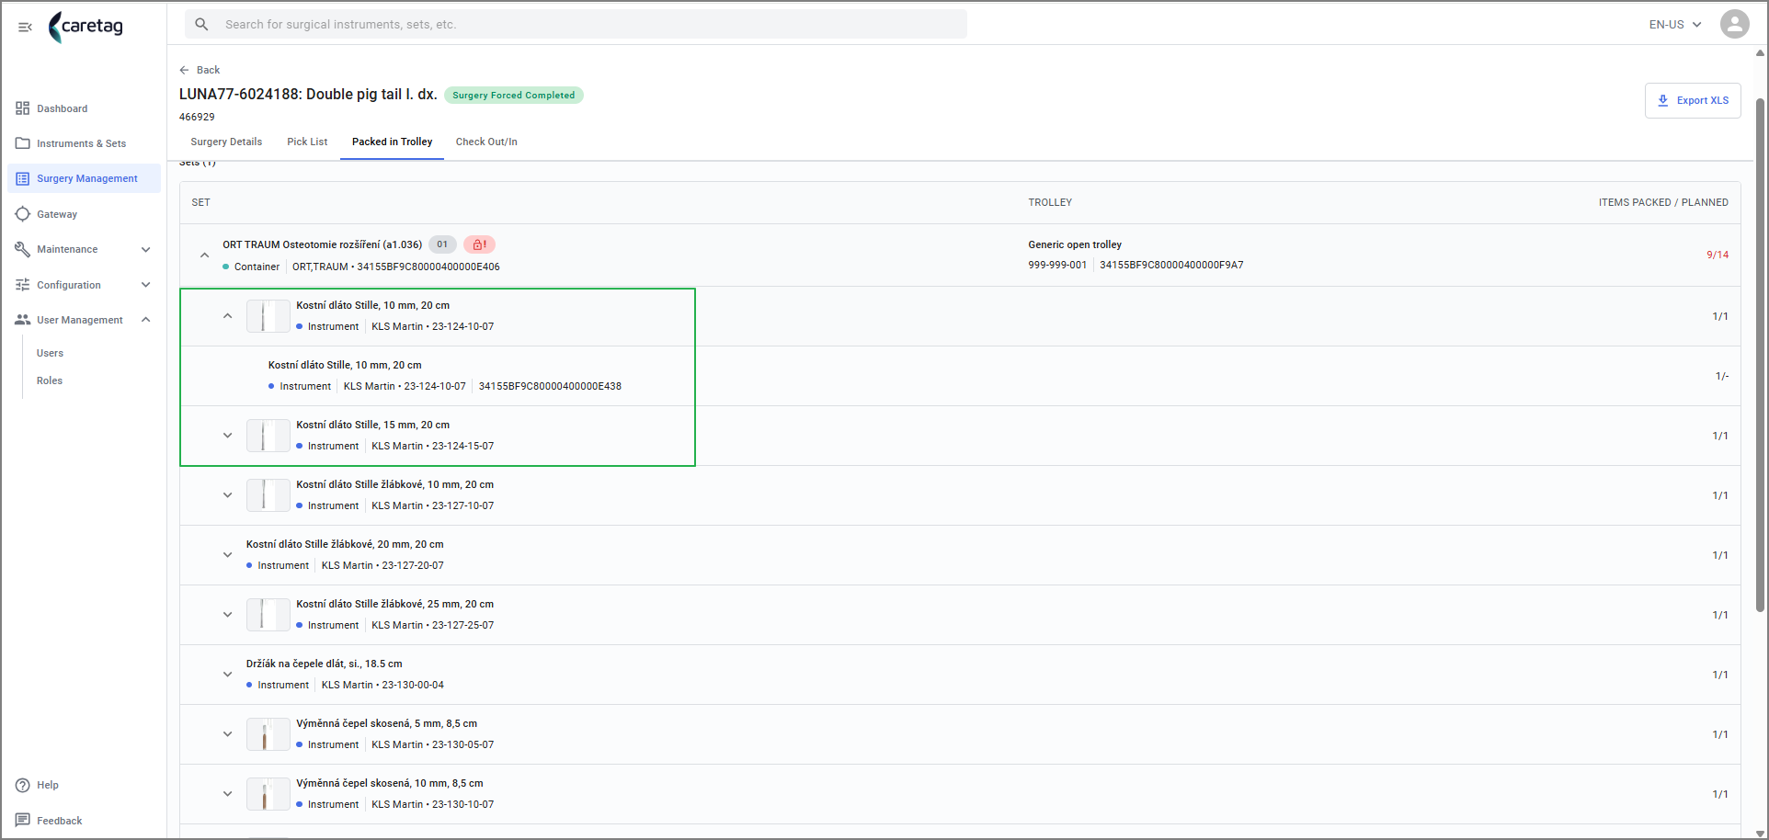Open the Gateway page link
The height and width of the screenshot is (840, 1769).
pyautogui.click(x=57, y=214)
